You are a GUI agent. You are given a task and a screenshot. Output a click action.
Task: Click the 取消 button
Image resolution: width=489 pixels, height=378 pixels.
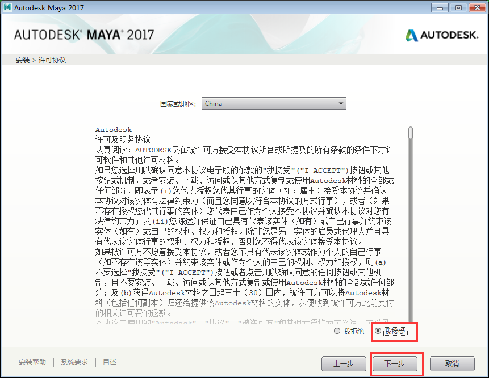pos(452,364)
